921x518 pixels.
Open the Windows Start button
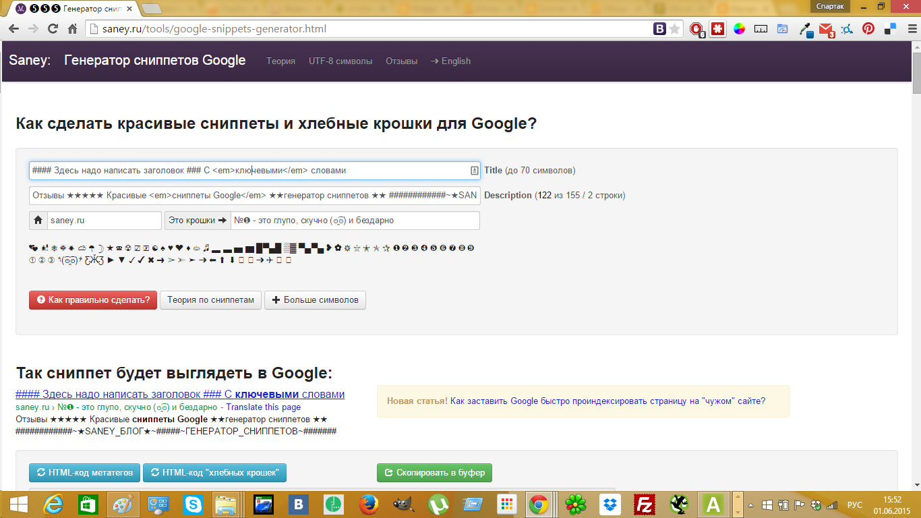point(19,504)
